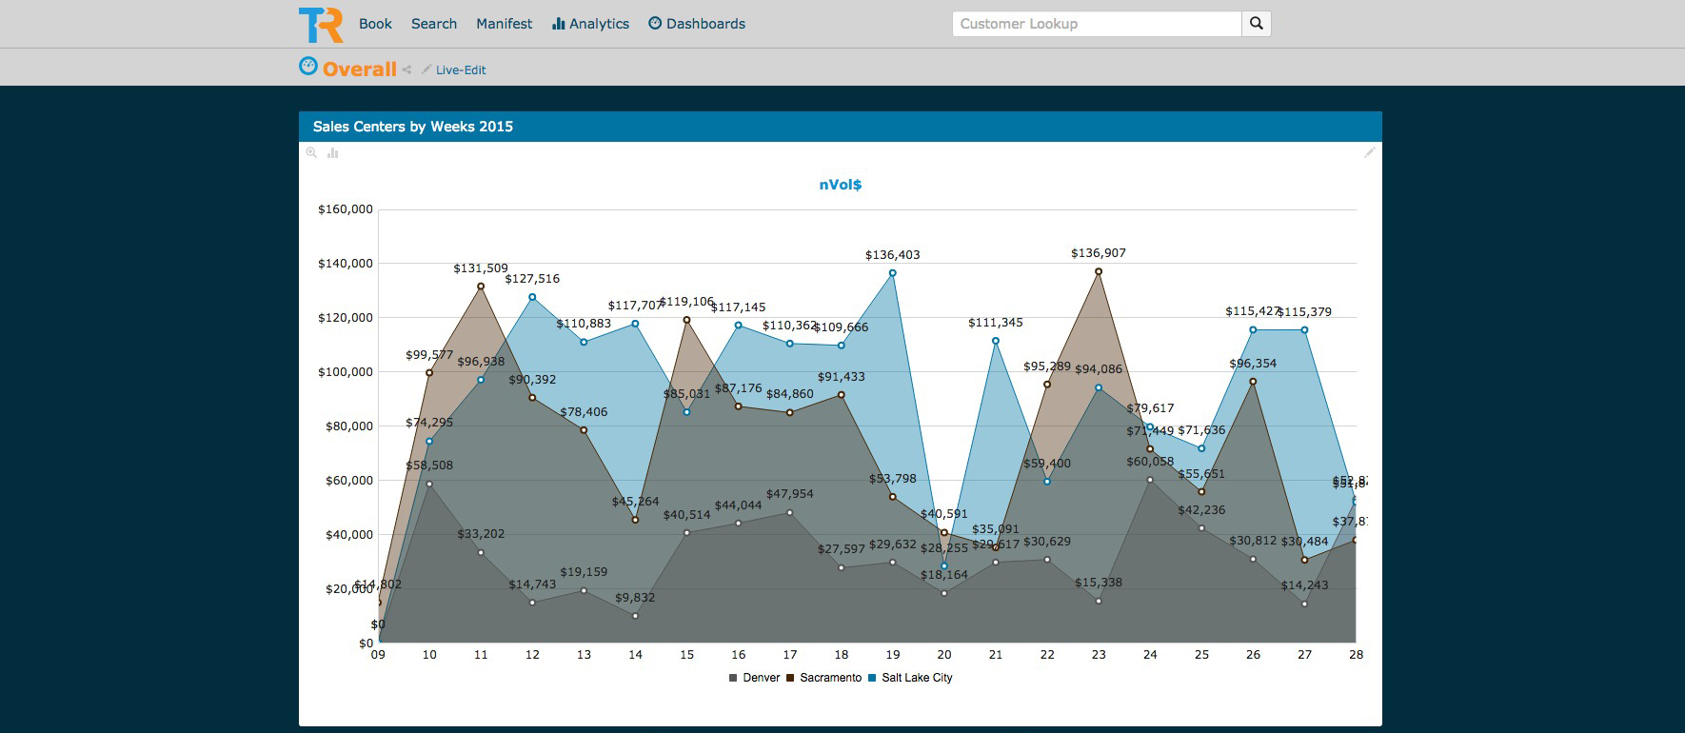Click the $91,433 Sacramento point at week 18
The image size is (1685, 733).
click(x=842, y=395)
